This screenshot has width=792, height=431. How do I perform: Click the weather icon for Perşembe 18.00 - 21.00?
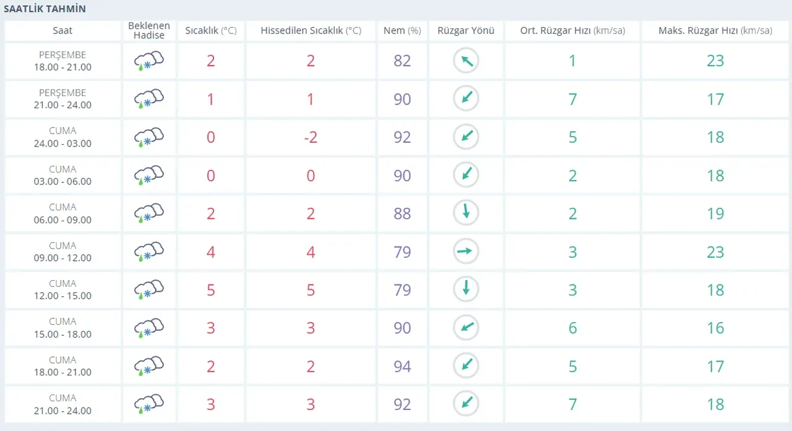[149, 61]
